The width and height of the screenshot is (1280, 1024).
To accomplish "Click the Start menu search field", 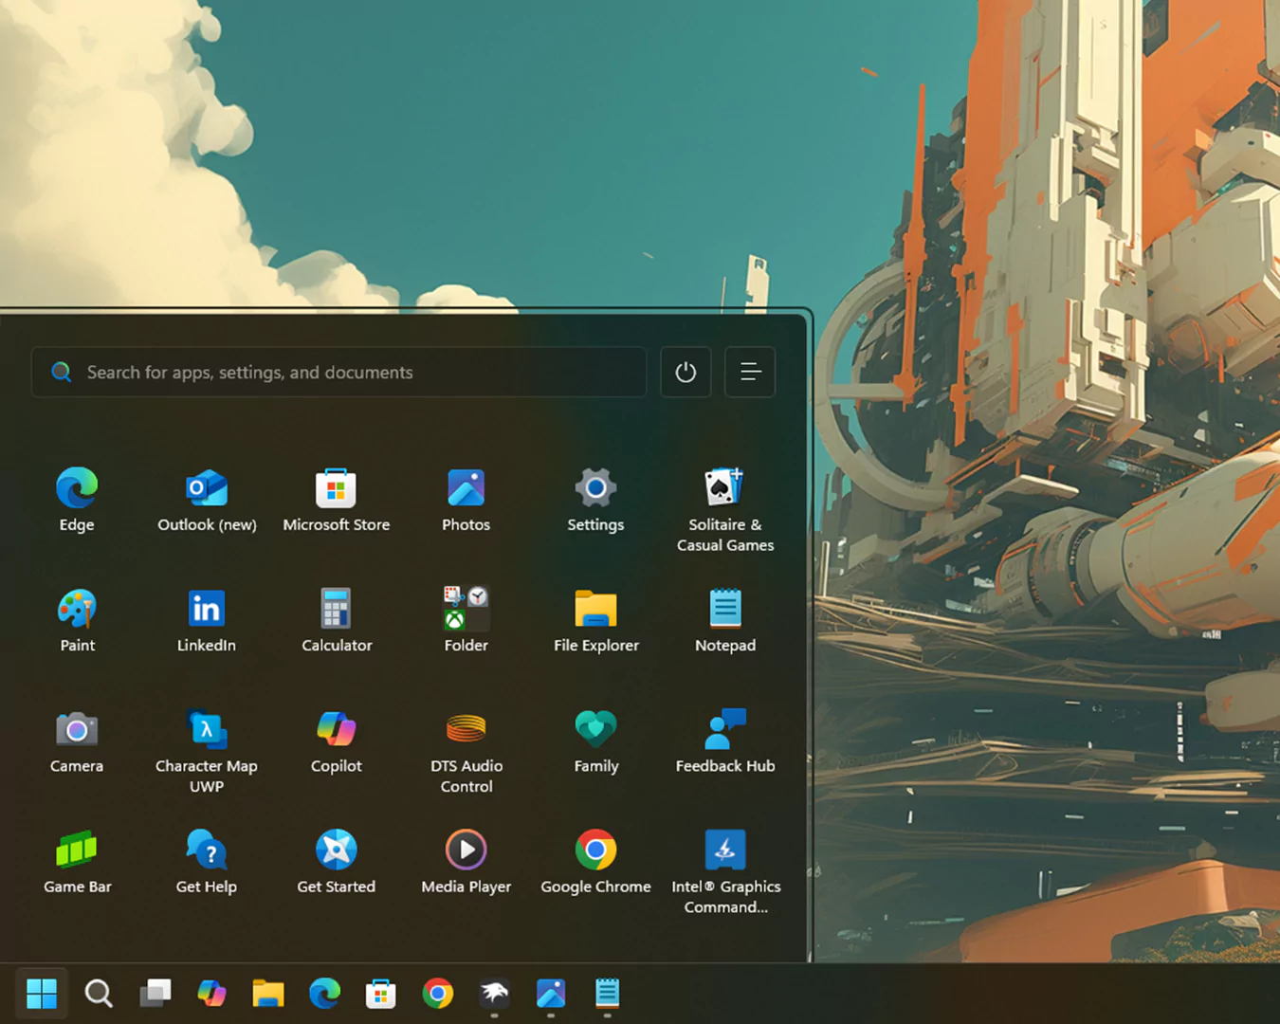I will click(x=338, y=372).
